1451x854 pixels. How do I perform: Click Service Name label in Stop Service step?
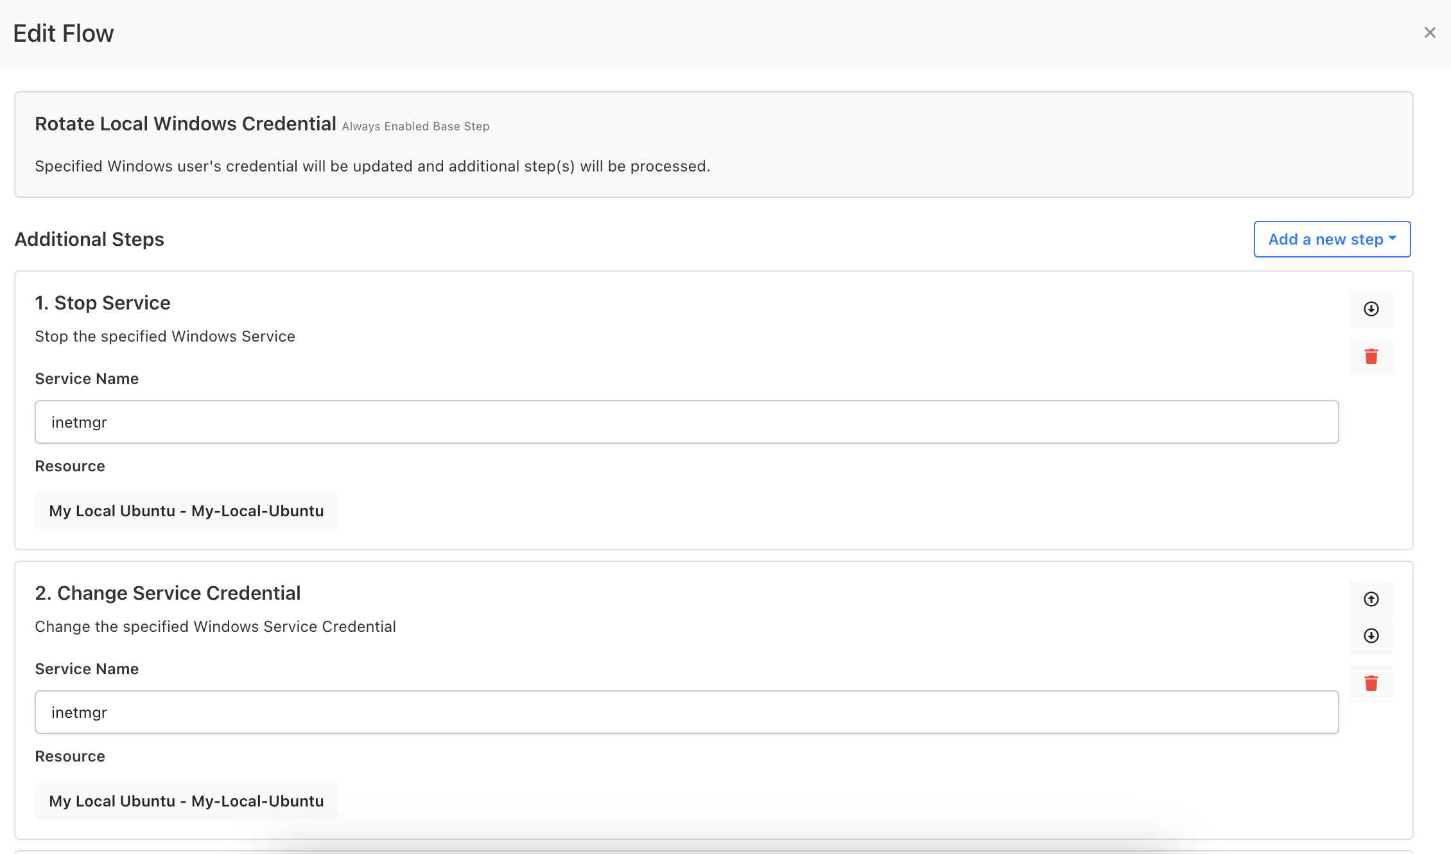pyautogui.click(x=87, y=379)
